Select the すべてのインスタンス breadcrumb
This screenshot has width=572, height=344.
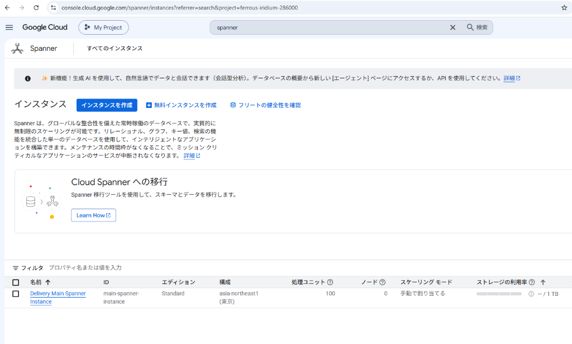coord(115,48)
